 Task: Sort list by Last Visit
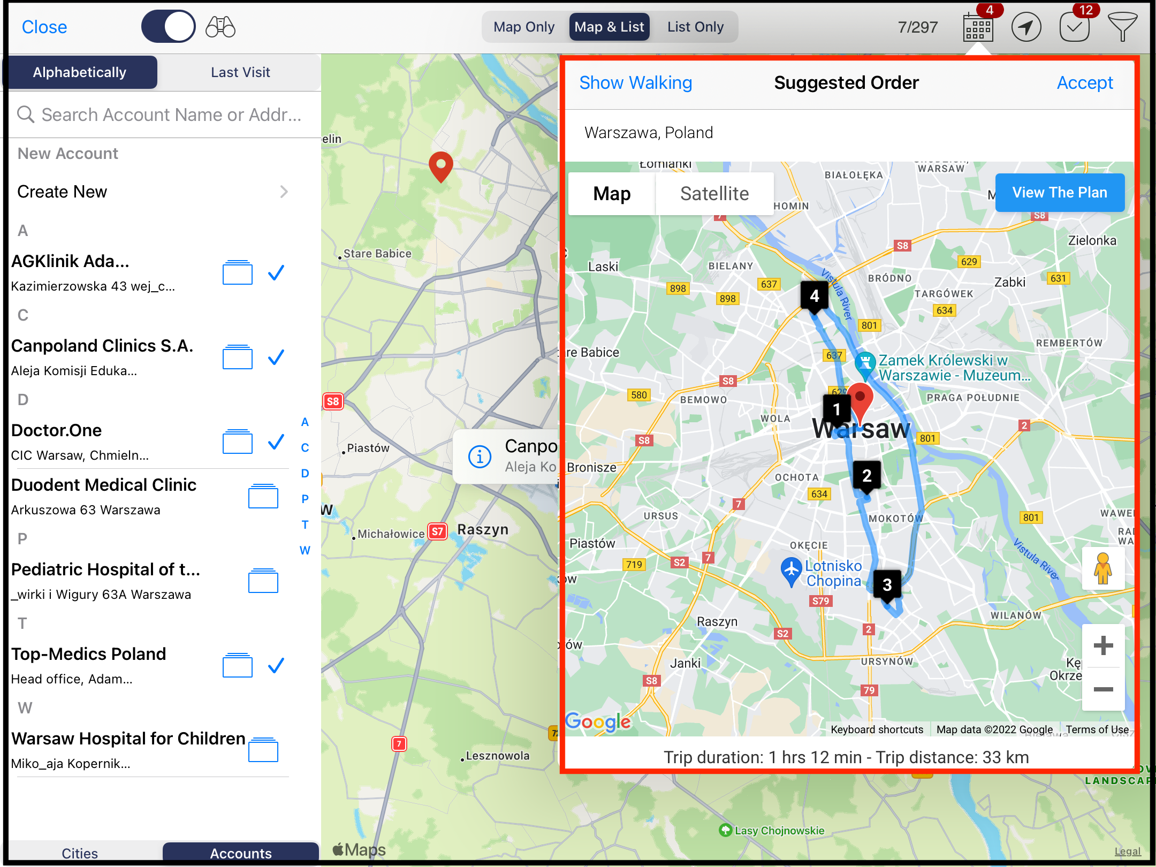click(x=240, y=72)
